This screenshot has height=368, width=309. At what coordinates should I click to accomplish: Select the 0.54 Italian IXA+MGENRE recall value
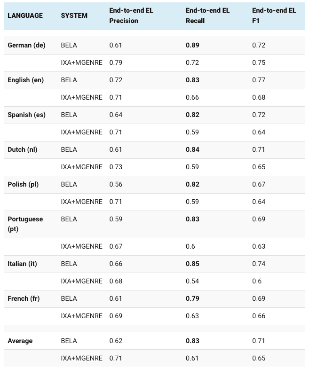point(192,281)
